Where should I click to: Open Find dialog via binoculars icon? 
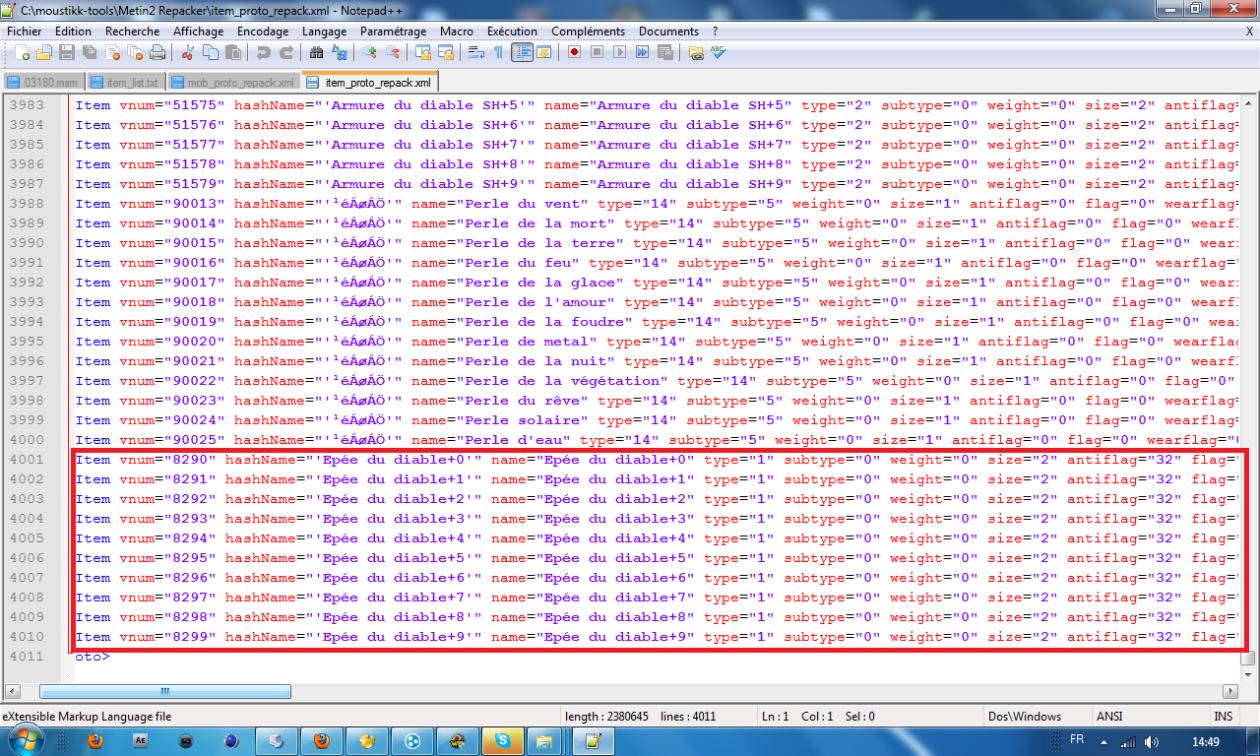[316, 52]
